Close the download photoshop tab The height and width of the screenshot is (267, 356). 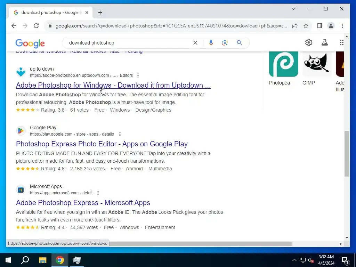coord(87,13)
